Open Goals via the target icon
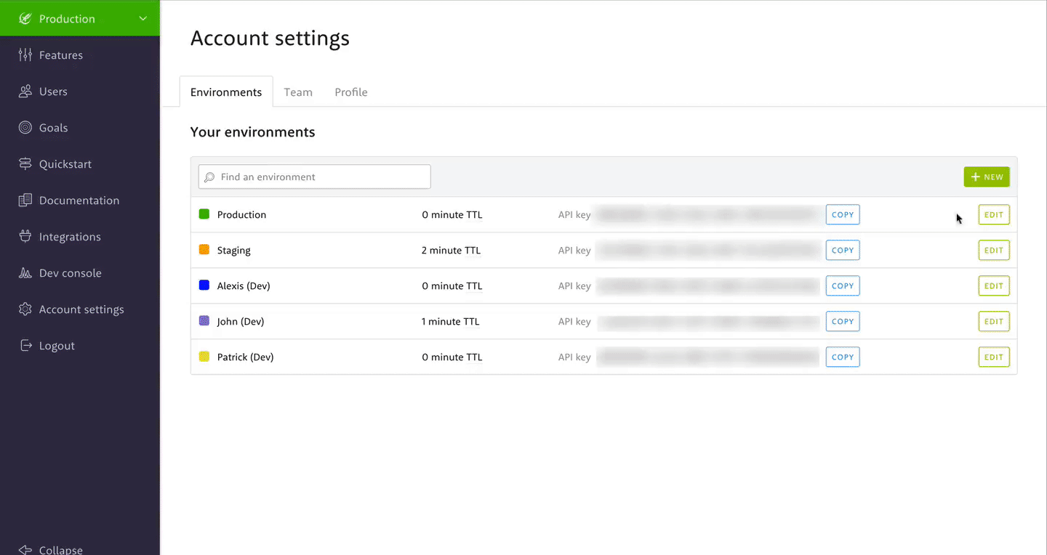The width and height of the screenshot is (1047, 555). [x=25, y=128]
